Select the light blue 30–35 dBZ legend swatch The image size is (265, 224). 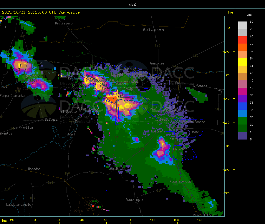pyautogui.click(x=243, y=114)
